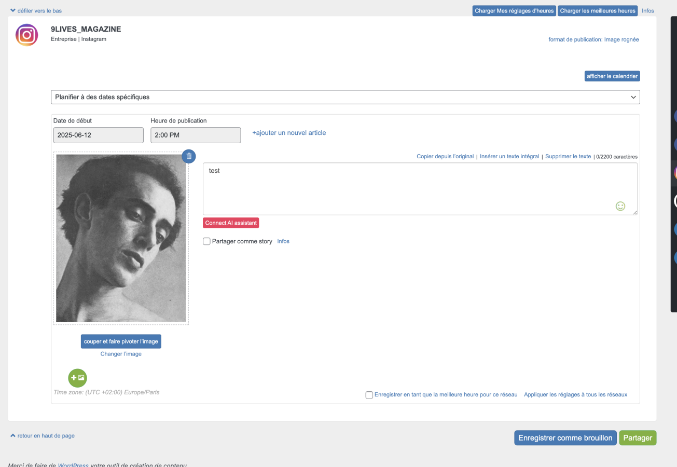
Task: Click Insérer un texte intégral
Action: [509, 156]
